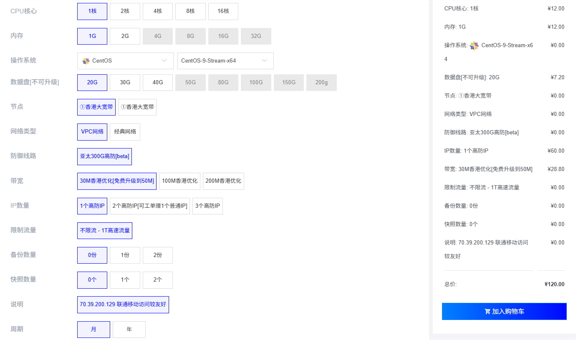Image resolution: width=576 pixels, height=340 pixels.
Task: Select the 40G data disk
Action: 158,82
